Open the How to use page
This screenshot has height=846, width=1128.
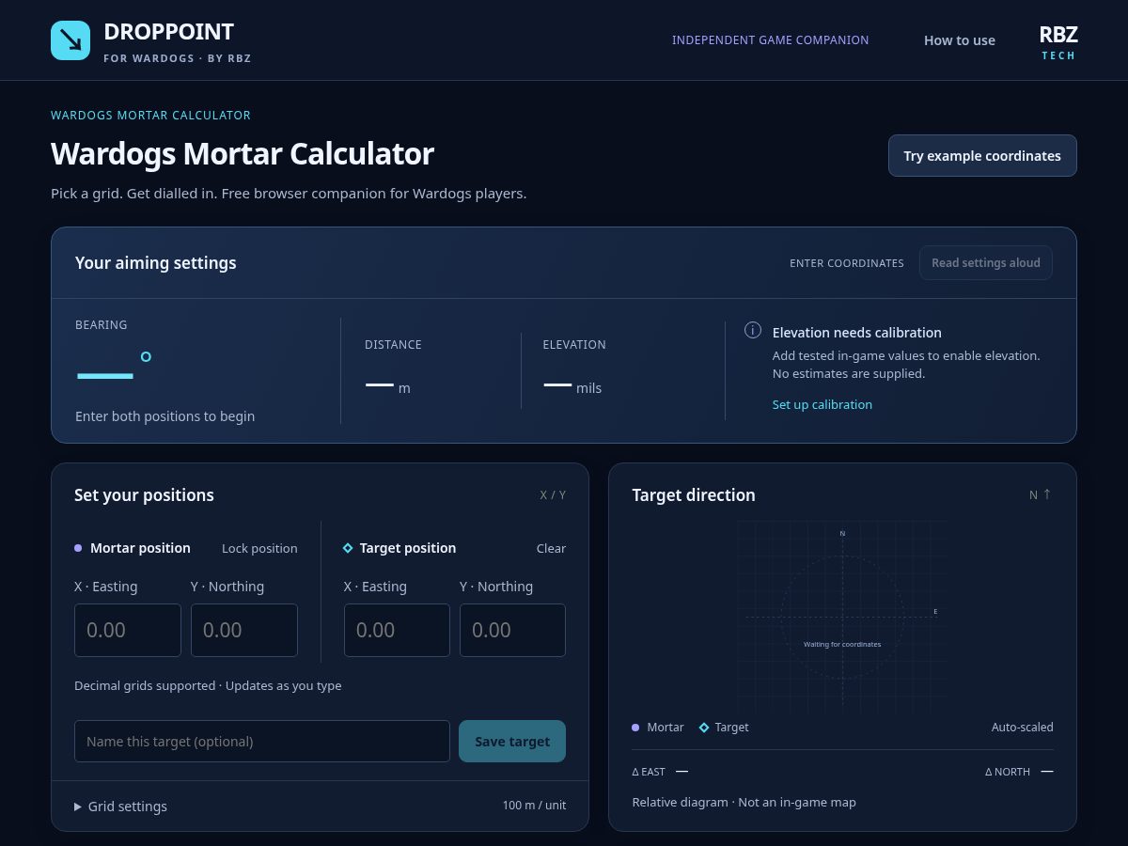960,40
